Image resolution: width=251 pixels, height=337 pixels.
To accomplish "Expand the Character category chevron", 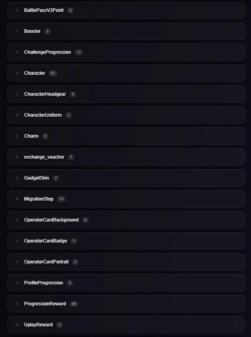I will pos(17,73).
